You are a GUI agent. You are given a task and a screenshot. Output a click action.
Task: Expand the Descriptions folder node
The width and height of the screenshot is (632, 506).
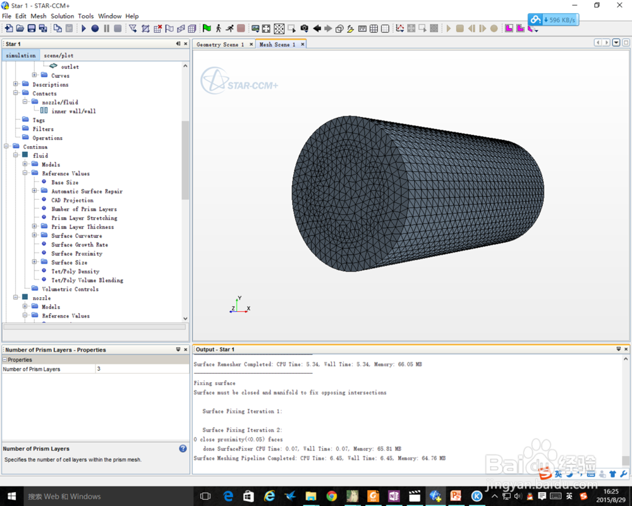[15, 84]
